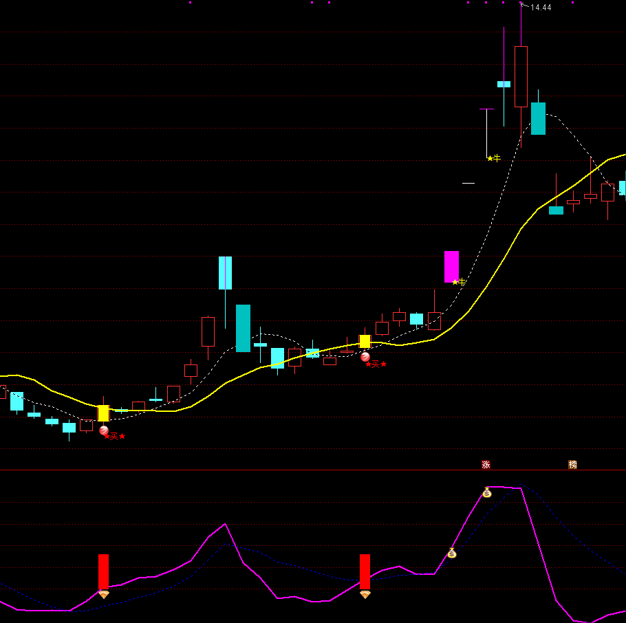Select the first yellow candlestick on the left
The height and width of the screenshot is (623, 626).
coord(103,413)
